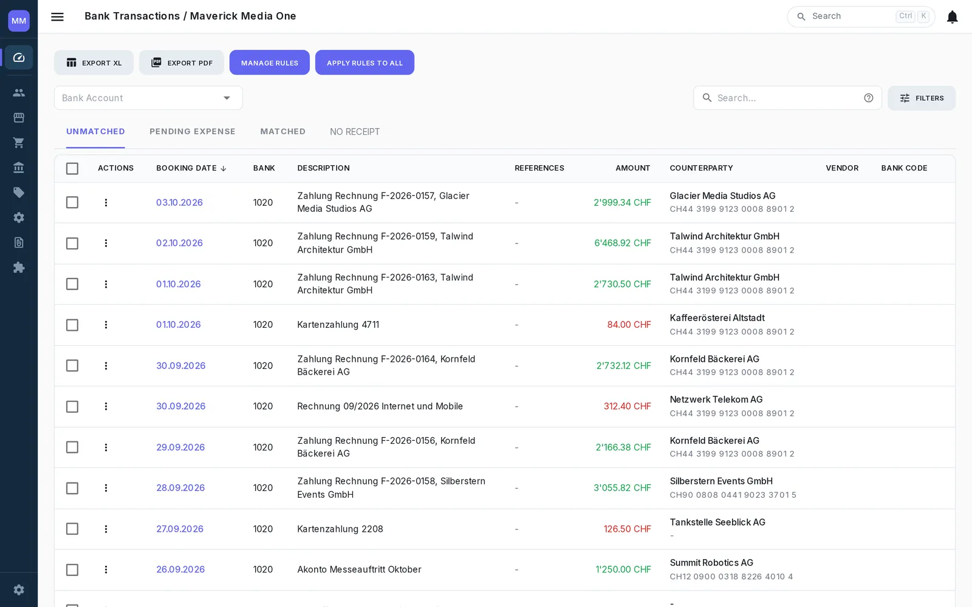This screenshot has width=972, height=607.
Task: Open the puzzle piece extensions icon
Action: [19, 268]
